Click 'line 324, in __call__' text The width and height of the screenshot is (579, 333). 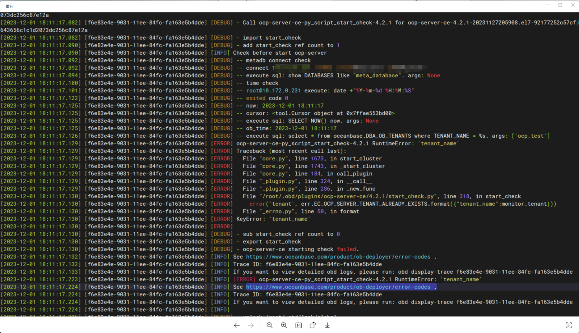338,181
